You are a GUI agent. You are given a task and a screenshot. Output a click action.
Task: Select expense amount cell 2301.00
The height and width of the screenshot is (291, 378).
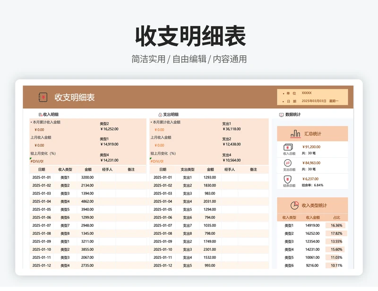210,249
